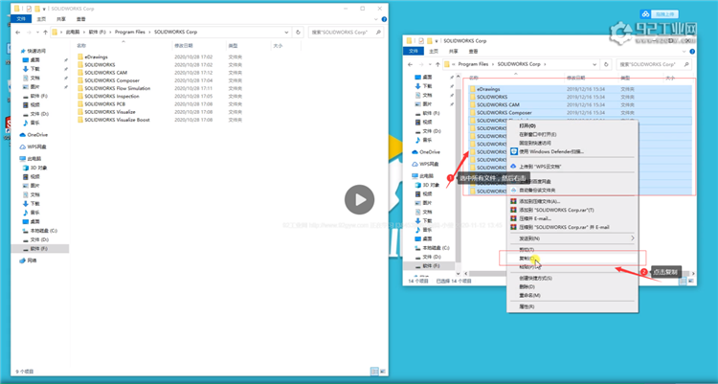Switch to large icons view in right window
The image size is (718, 384).
coord(691,281)
